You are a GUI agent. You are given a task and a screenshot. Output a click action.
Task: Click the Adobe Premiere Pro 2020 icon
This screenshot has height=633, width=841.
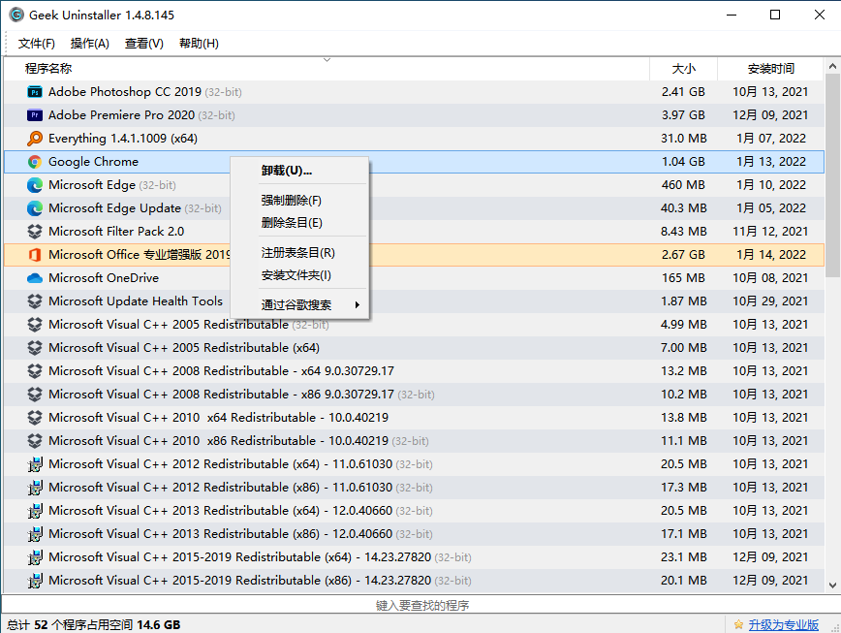[x=35, y=115]
